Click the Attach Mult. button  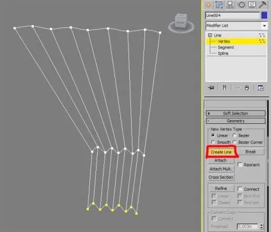click(x=221, y=169)
